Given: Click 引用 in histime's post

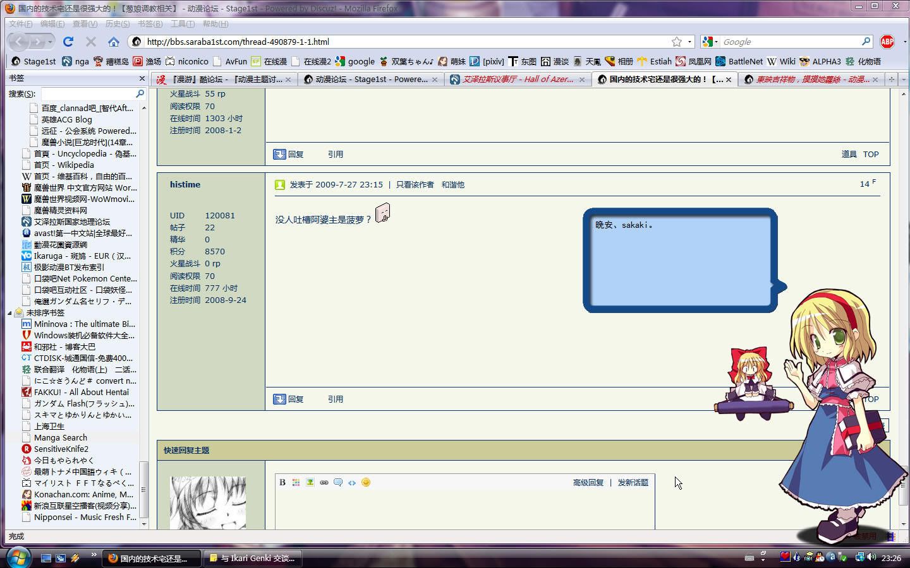Looking at the screenshot, I should 336,399.
